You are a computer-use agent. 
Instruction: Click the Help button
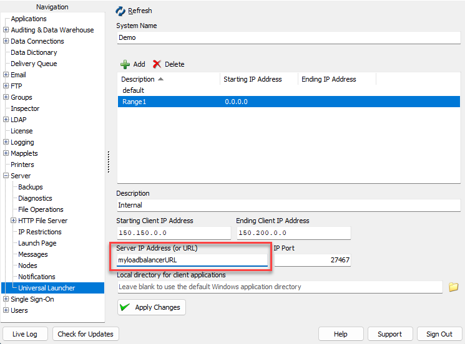(341, 334)
